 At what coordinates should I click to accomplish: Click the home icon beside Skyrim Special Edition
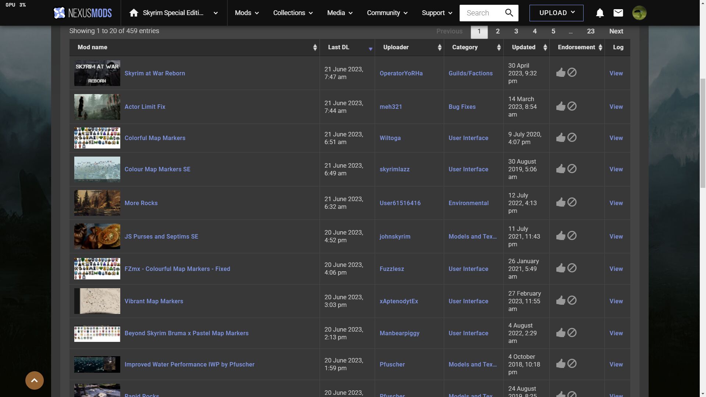[x=134, y=13]
